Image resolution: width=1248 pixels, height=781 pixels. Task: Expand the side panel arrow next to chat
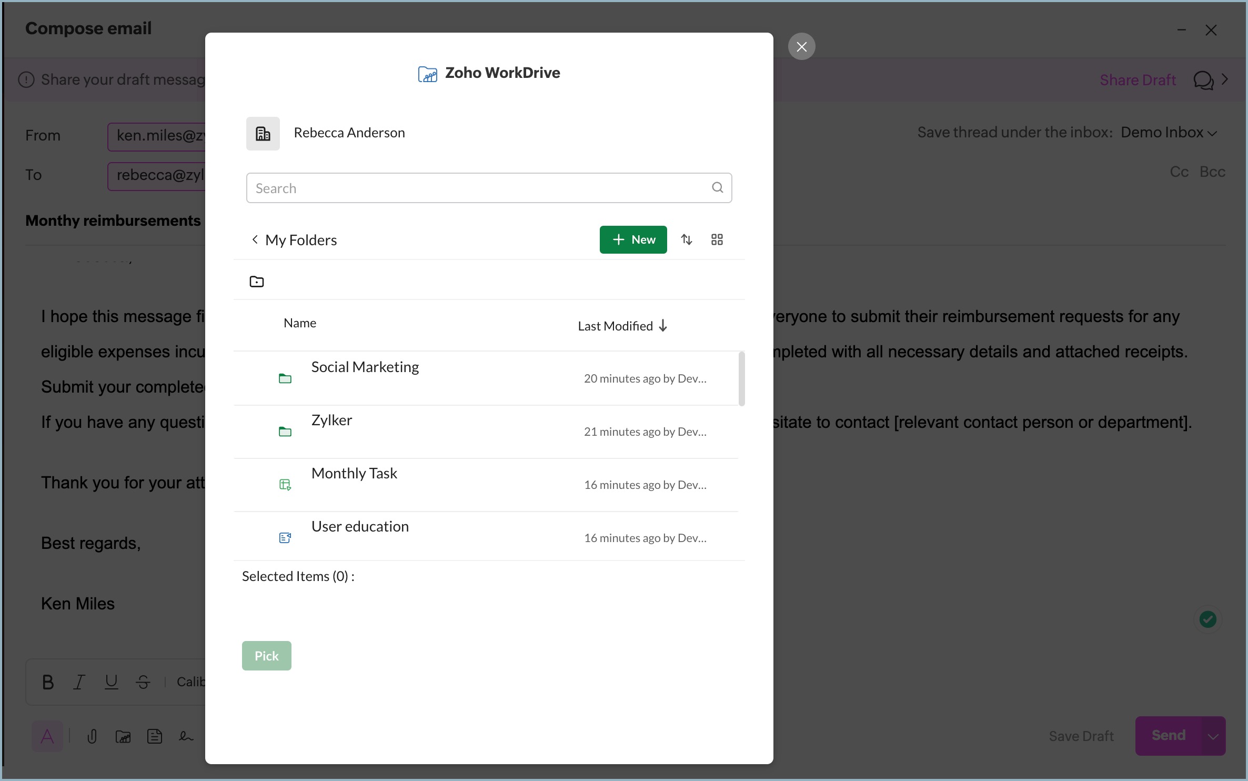click(x=1225, y=79)
